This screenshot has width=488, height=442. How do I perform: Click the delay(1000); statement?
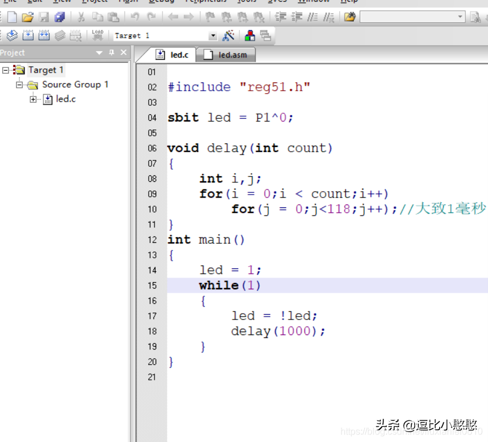point(278,331)
